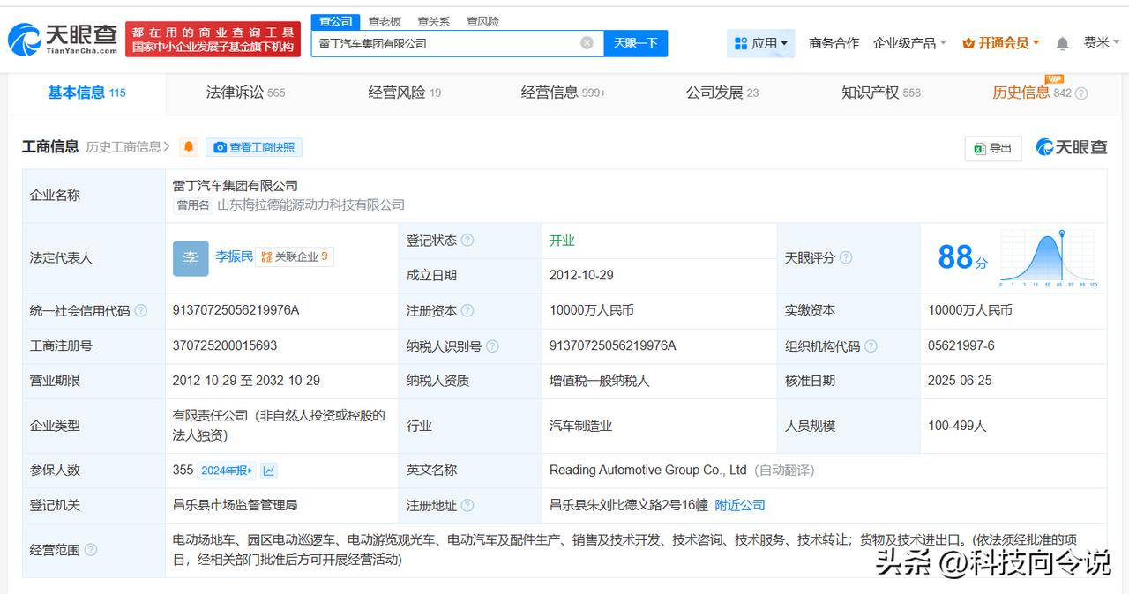Click former name 山东梅拉德能源动力科技有限公司

310,204
